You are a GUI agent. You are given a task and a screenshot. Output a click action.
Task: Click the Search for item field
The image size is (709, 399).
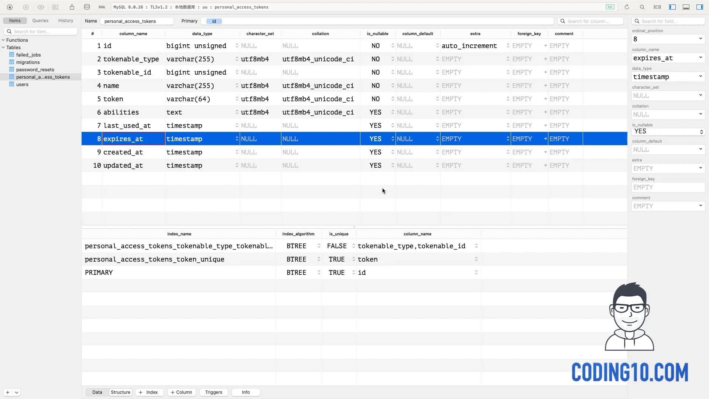[x=41, y=31]
